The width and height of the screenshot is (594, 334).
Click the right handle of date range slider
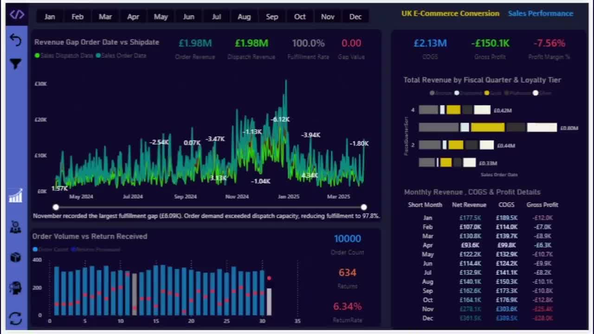[x=364, y=207]
